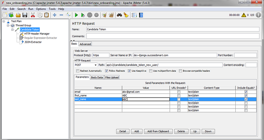
Task: Click the remote engine status icon
Action: click(x=258, y=15)
